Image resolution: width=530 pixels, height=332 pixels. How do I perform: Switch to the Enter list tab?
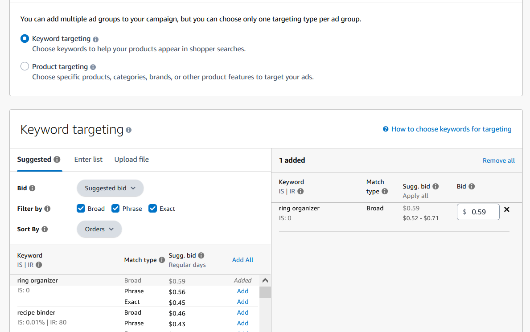tap(88, 159)
